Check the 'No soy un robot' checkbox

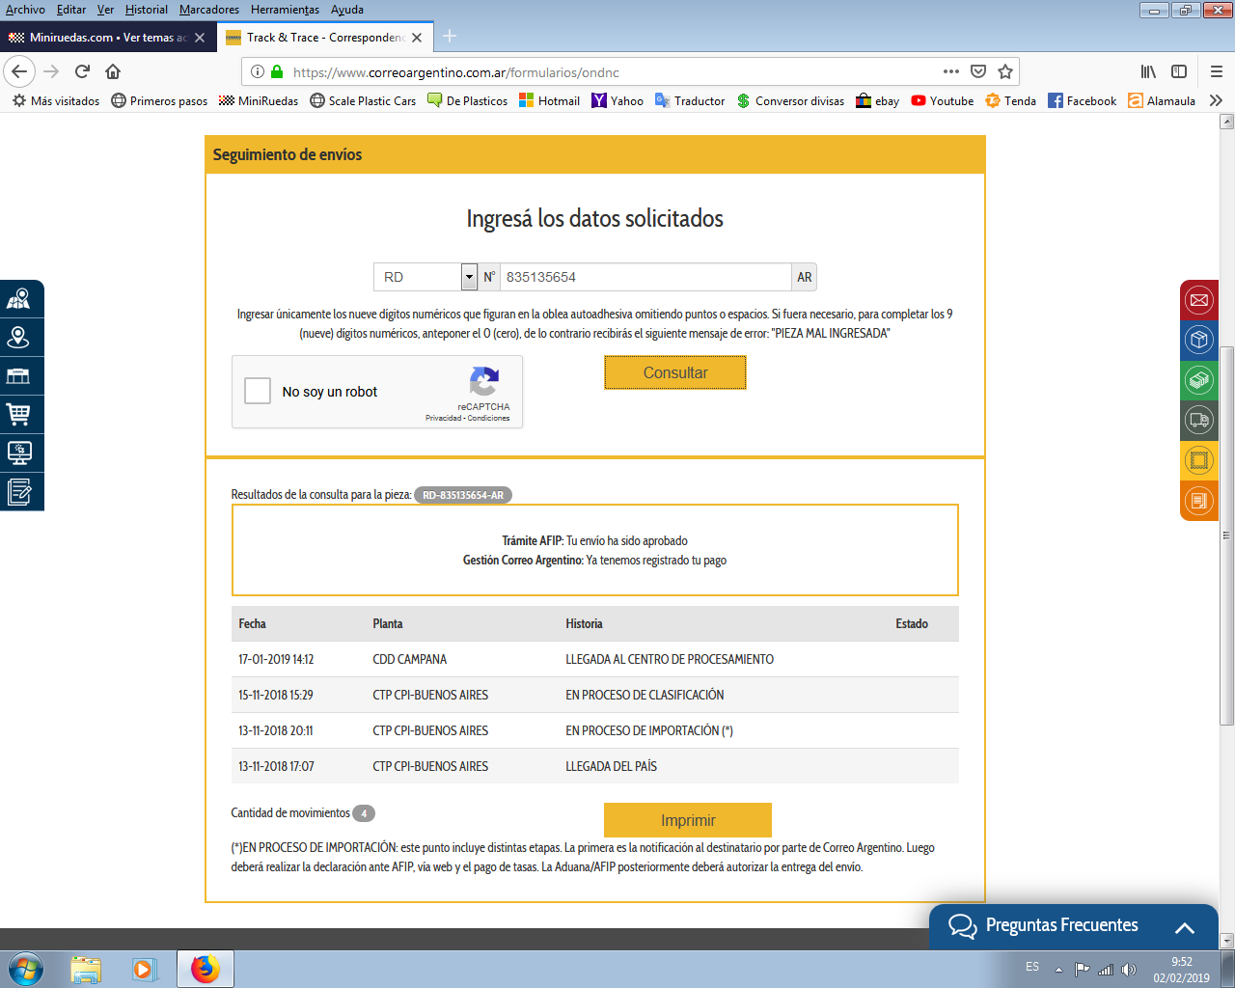point(258,391)
